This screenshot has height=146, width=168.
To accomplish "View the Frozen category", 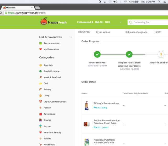I will coord(47,126).
